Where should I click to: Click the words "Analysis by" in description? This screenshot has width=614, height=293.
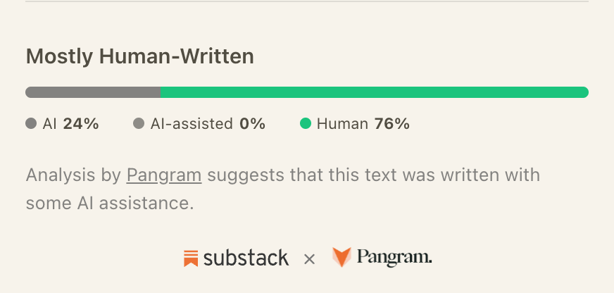tap(73, 175)
